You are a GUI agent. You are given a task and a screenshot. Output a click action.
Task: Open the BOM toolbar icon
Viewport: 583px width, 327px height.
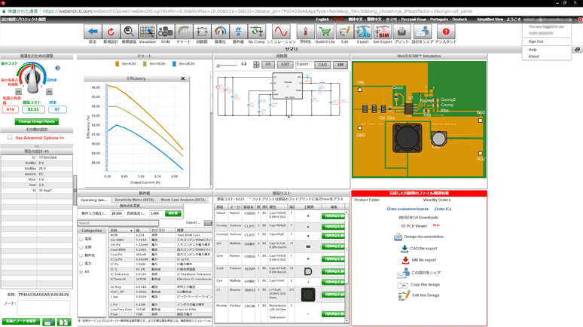click(166, 32)
